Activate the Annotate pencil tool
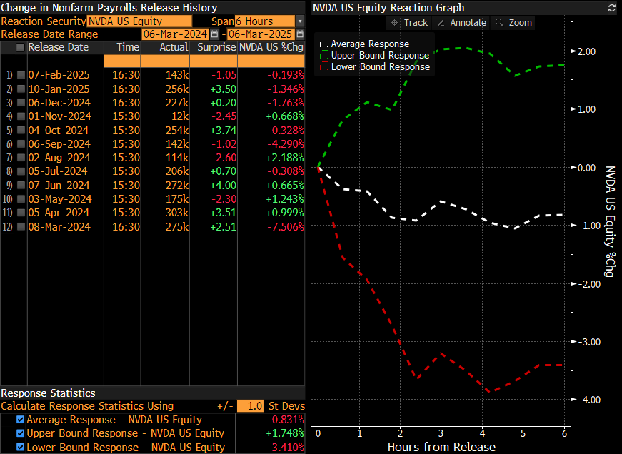Screen dimensions: 622x454 [x=462, y=23]
